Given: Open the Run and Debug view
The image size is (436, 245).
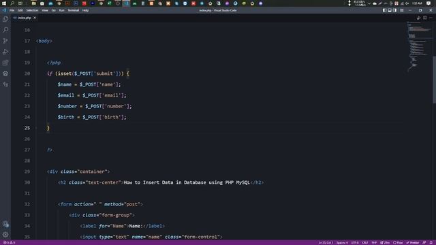Looking at the screenshot, I should point(5,52).
